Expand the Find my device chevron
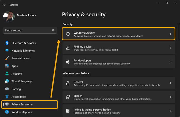 click(x=170, y=48)
